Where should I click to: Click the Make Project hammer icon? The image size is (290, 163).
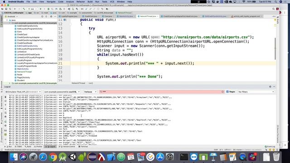click(24, 9)
